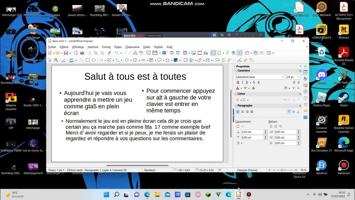Screen dimensions: 355x200
Task: Collapse the Caractère section
Action: pos(235,71)
